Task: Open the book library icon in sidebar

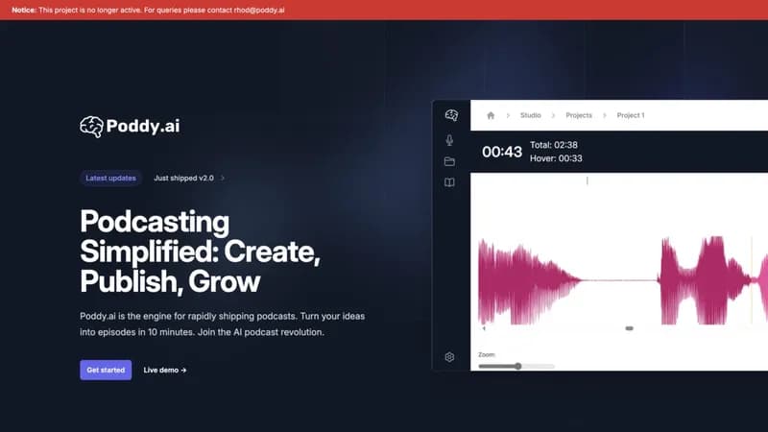Action: (449, 182)
